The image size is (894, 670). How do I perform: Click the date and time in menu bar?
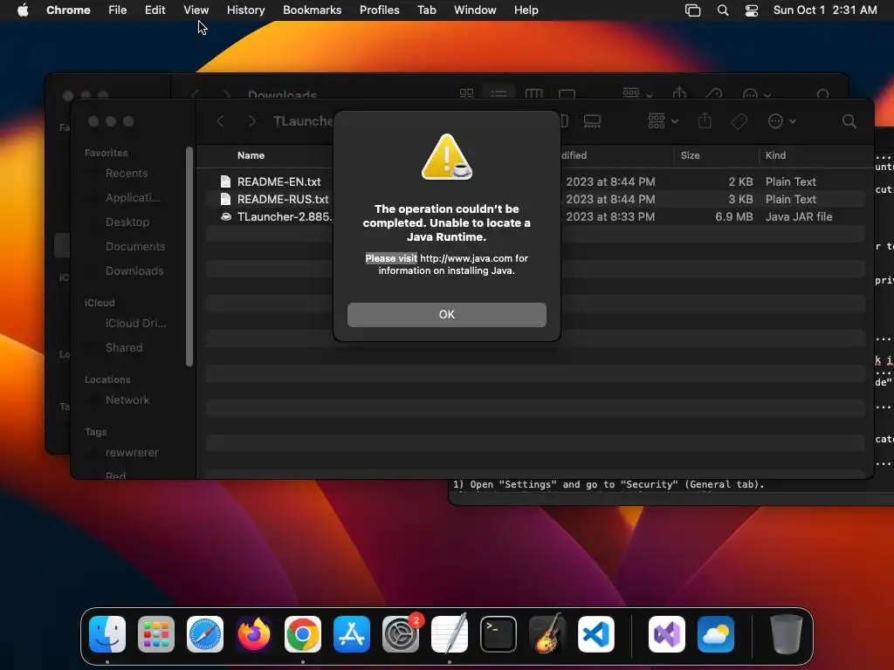click(824, 10)
